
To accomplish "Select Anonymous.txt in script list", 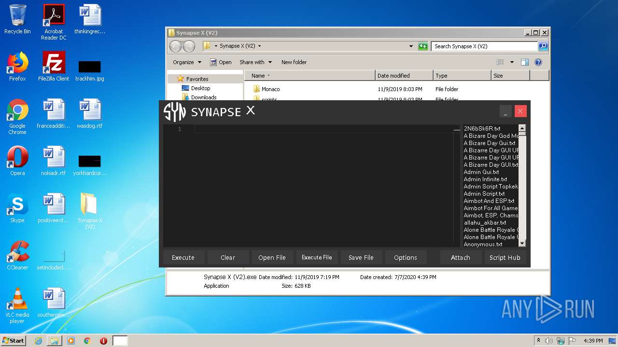I will click(x=483, y=244).
